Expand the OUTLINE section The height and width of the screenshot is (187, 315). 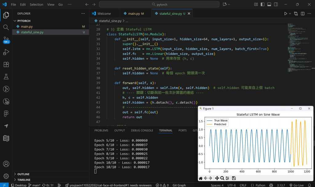[23, 174]
